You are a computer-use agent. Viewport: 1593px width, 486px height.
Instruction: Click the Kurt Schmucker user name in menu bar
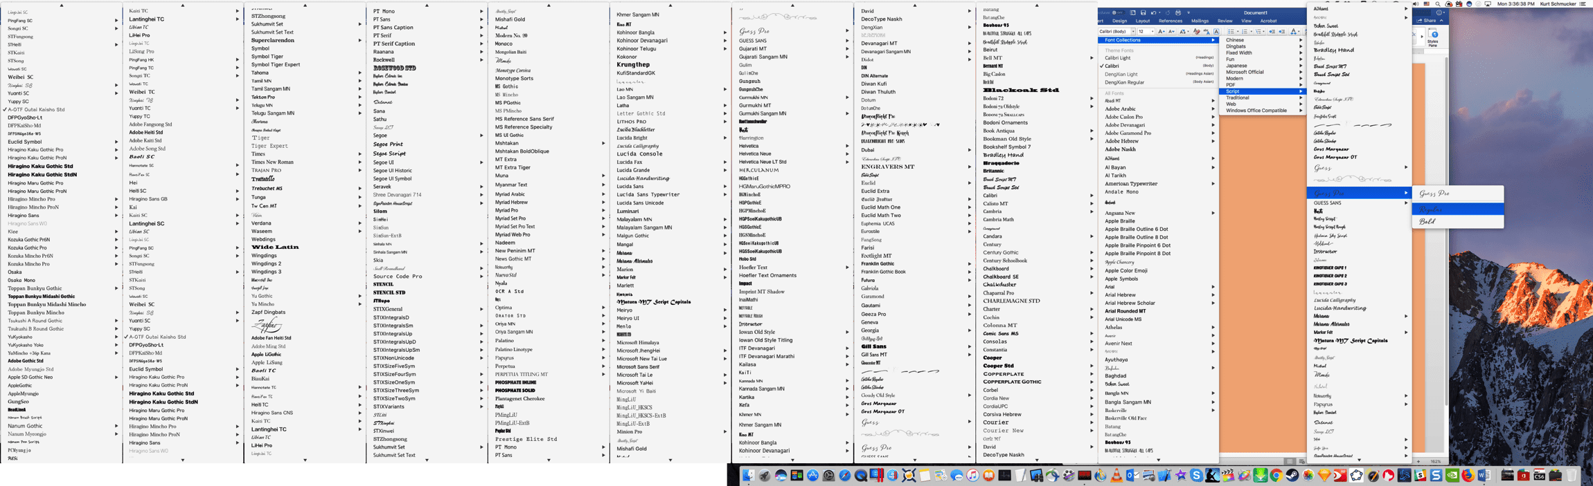click(x=1558, y=4)
